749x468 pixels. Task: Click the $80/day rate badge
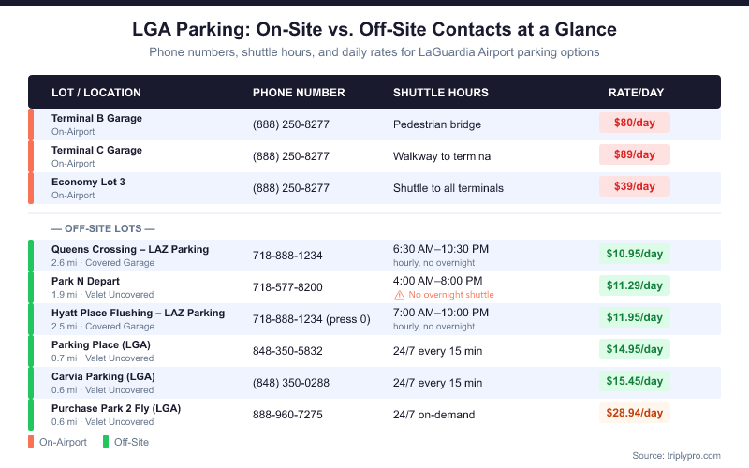click(x=635, y=123)
